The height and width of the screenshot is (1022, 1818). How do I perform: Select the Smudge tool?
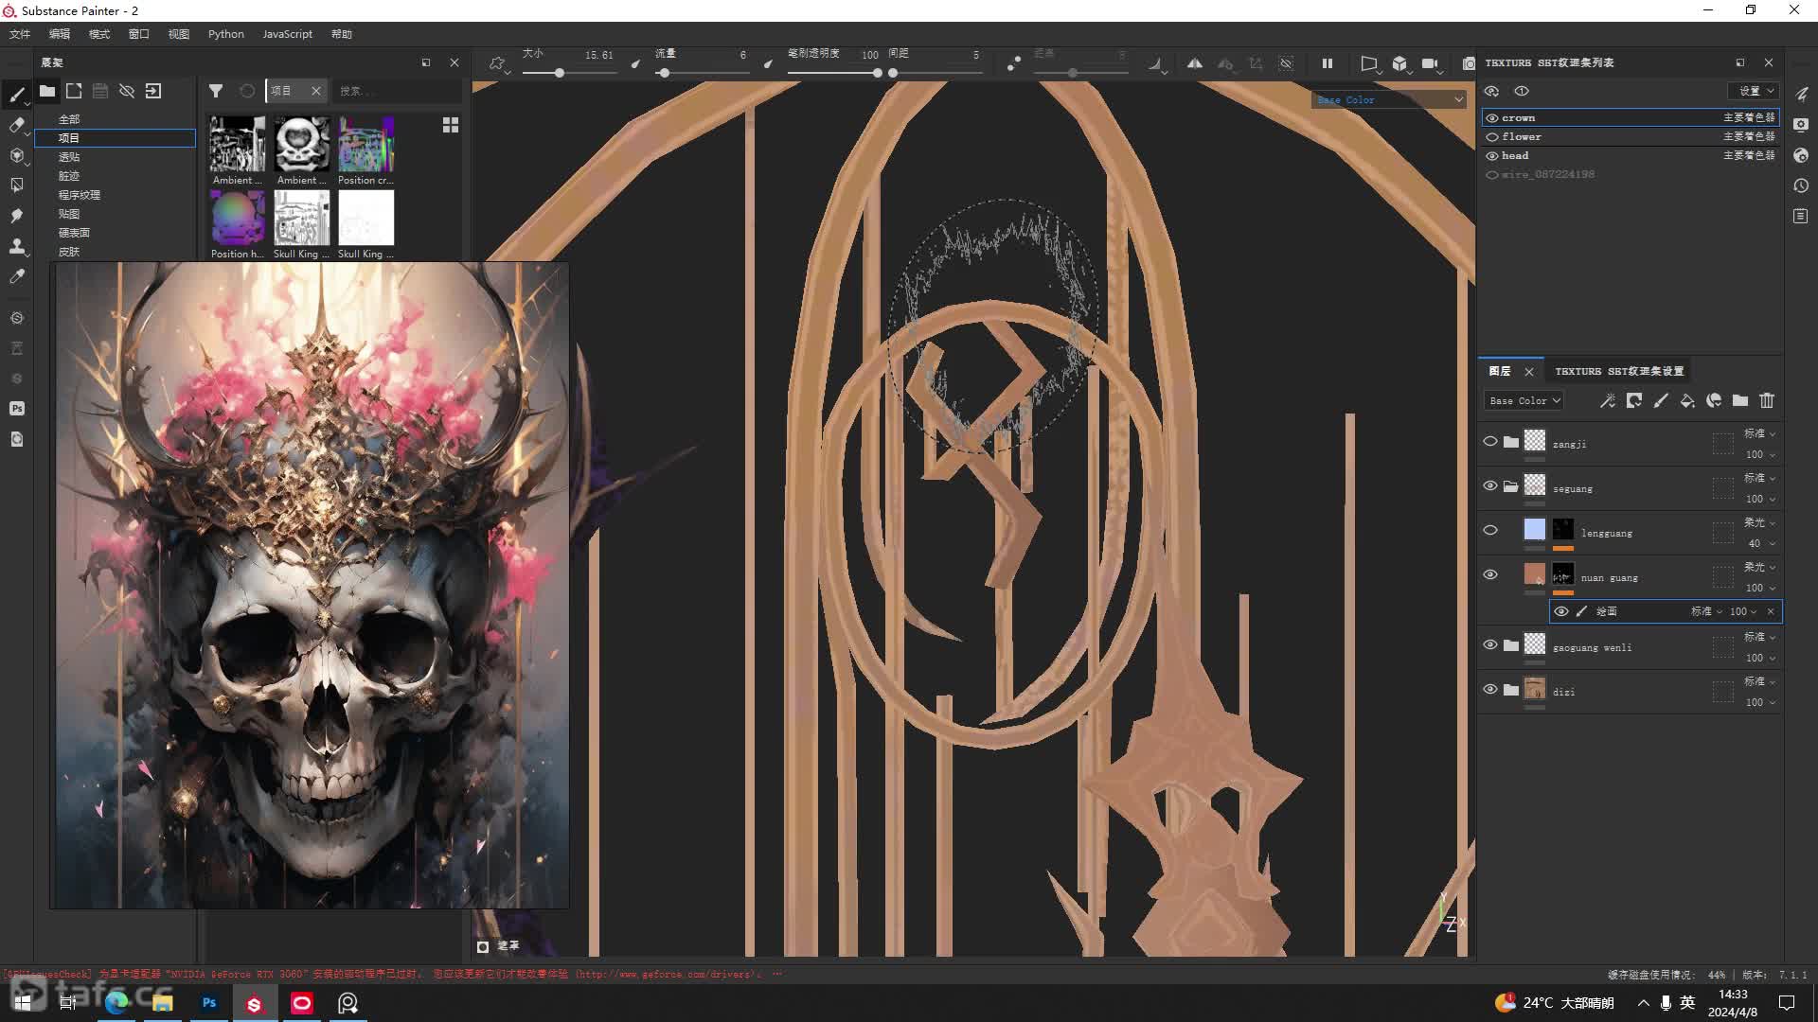(x=16, y=215)
